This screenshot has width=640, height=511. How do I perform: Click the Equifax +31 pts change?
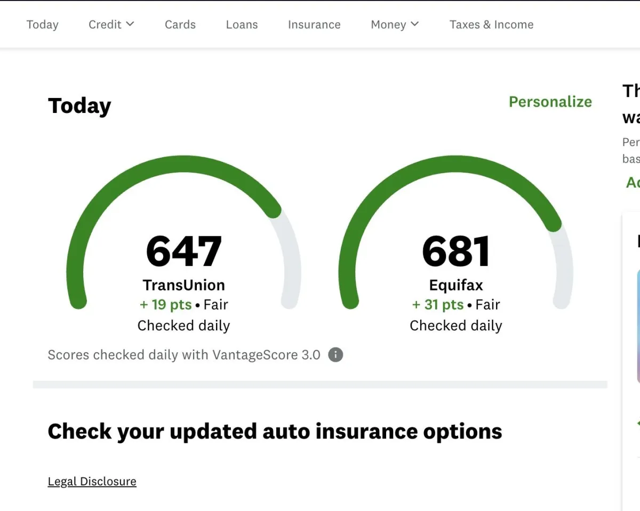click(438, 305)
